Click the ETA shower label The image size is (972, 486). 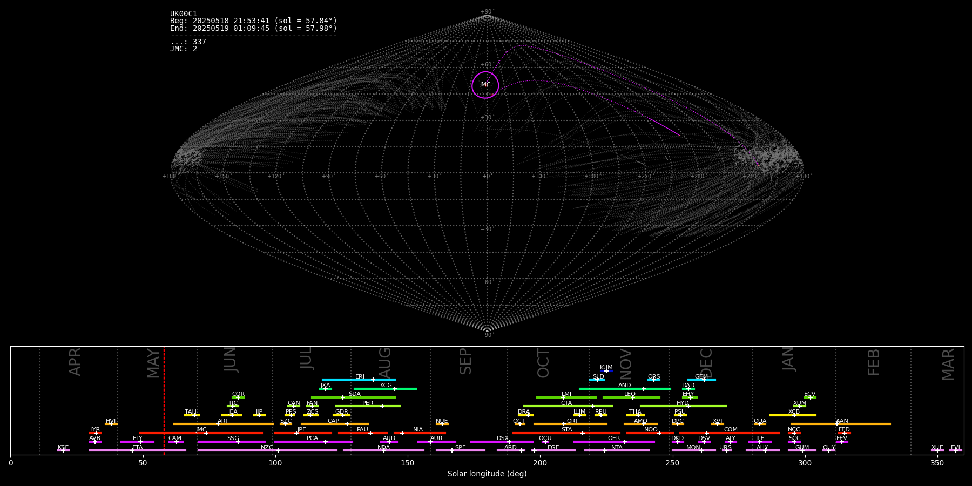click(x=138, y=448)
